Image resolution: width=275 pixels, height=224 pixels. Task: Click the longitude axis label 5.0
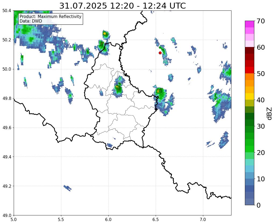(14, 220)
